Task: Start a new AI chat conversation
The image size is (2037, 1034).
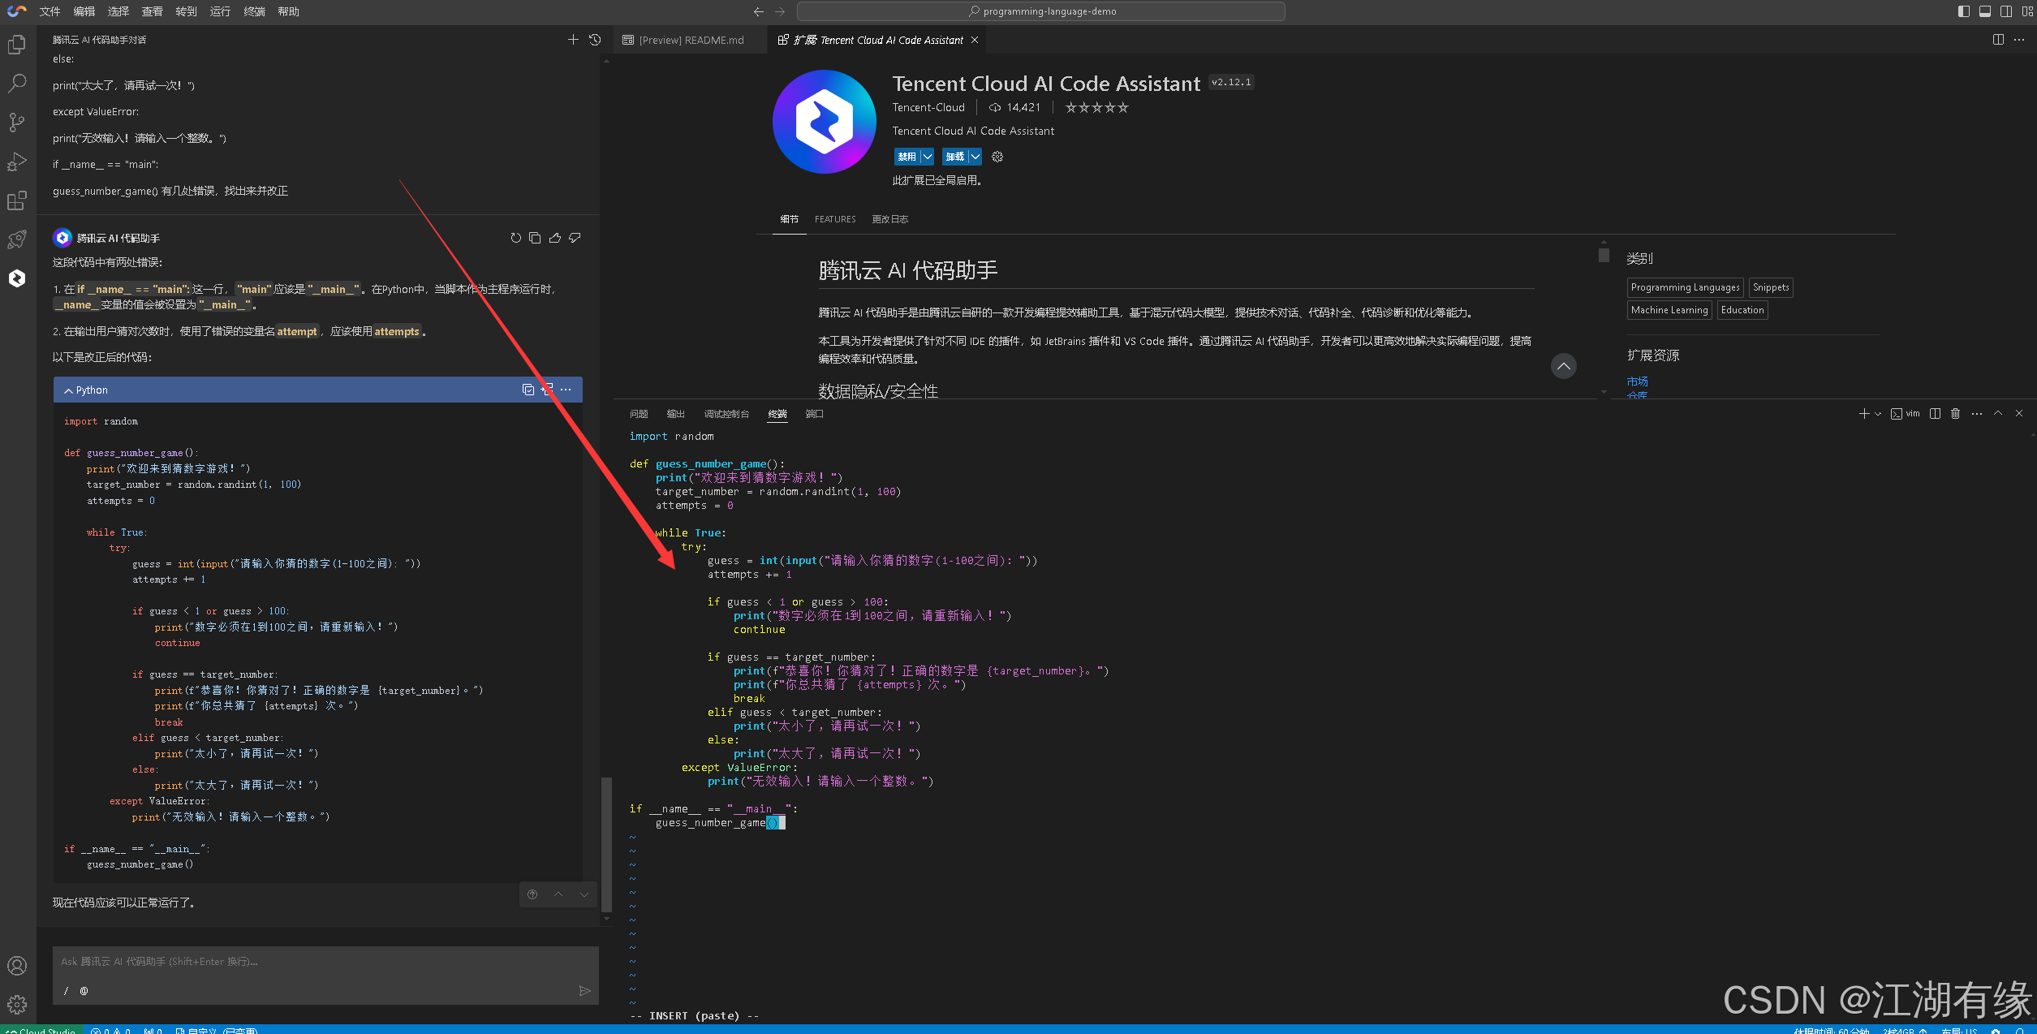Action: 573,40
